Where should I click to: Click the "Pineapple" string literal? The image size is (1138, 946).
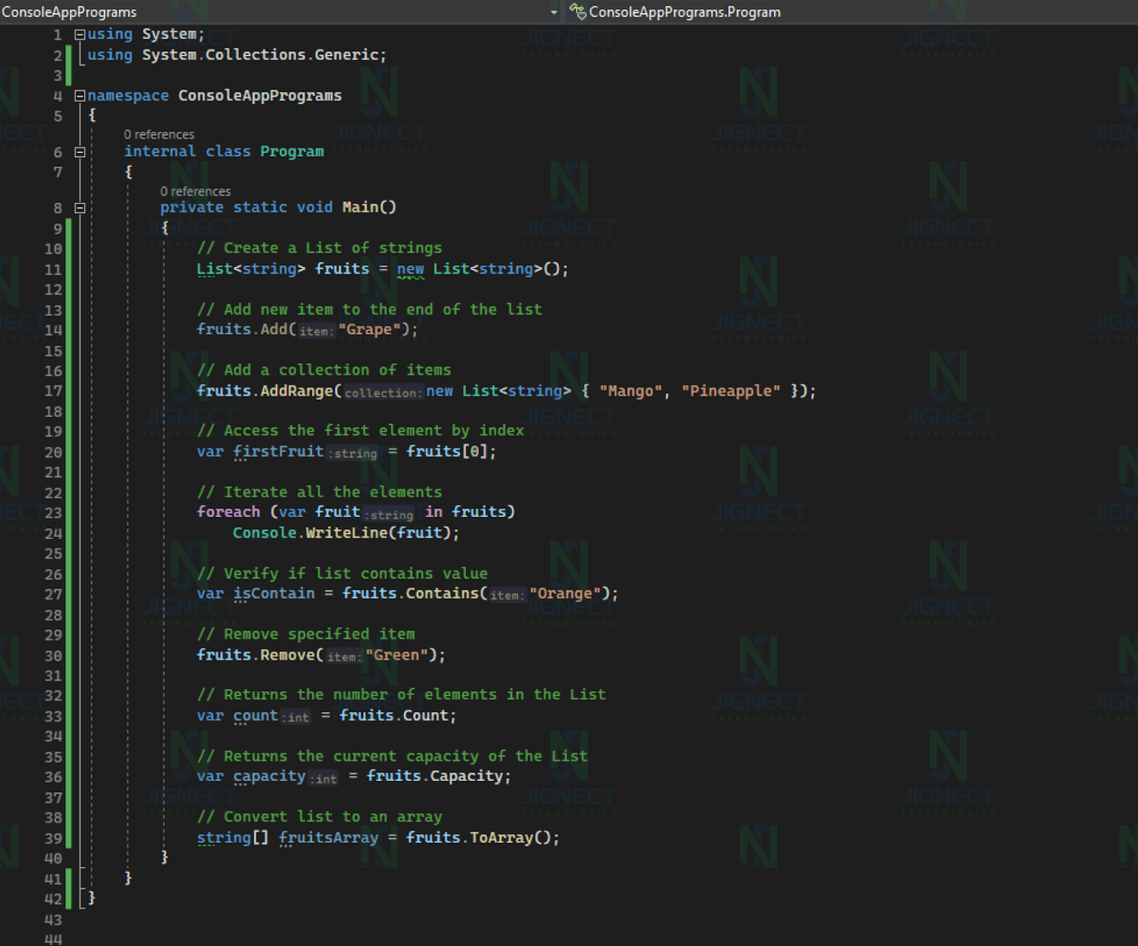point(731,391)
